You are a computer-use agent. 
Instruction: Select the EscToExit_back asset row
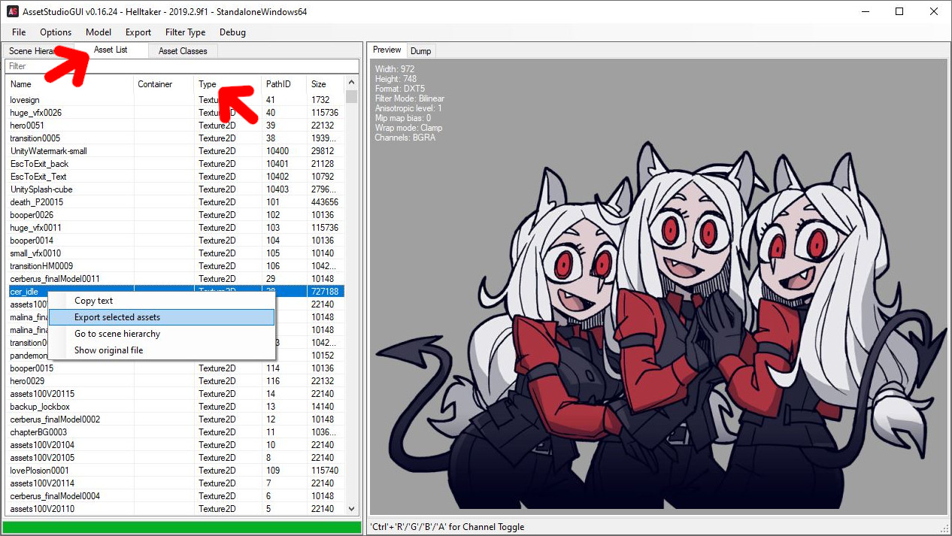coord(175,164)
